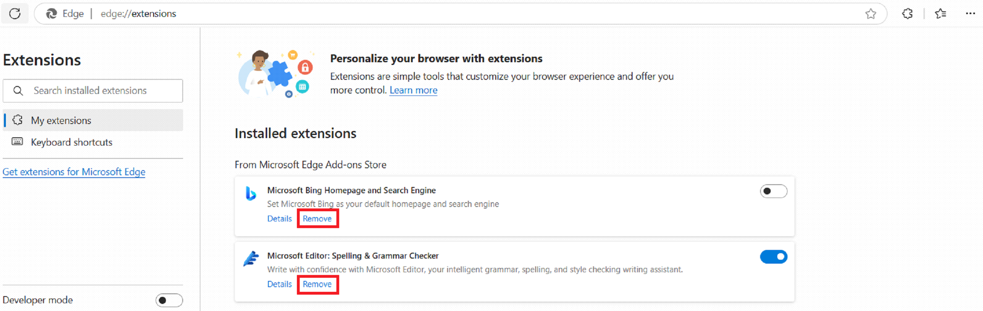The height and width of the screenshot is (311, 983).
Task: Enable the Microsoft Bing Homepage extension toggle
Action: tap(773, 191)
